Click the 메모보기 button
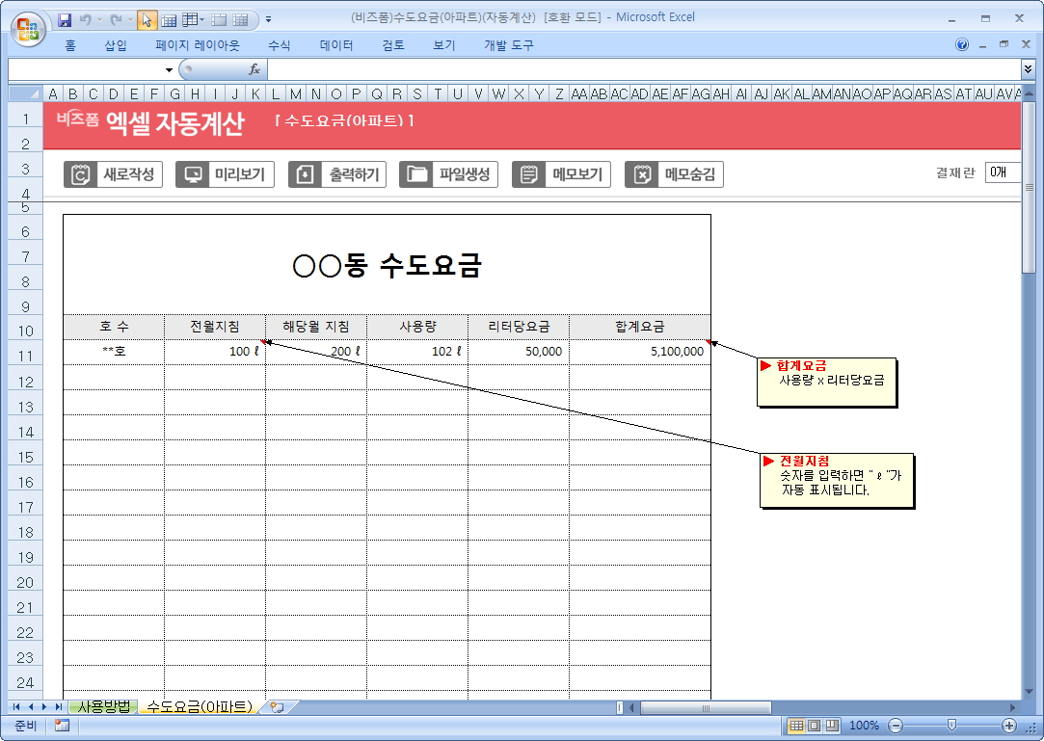This screenshot has height=741, width=1044. [x=561, y=174]
